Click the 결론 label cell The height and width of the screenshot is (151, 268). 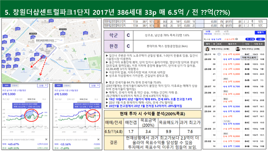[114, 143]
